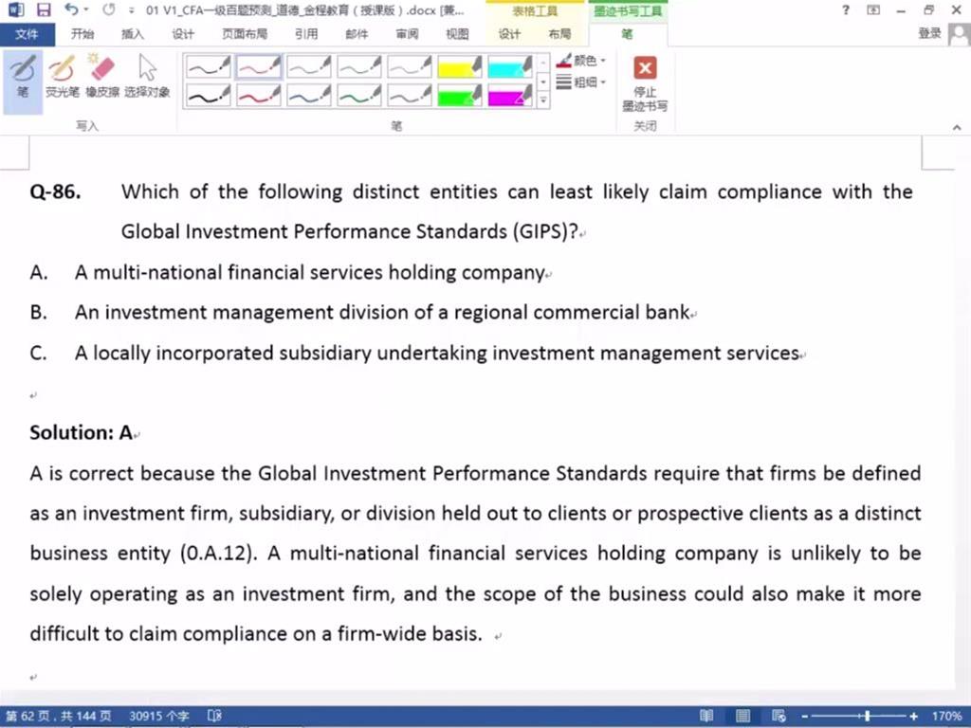
Task: Click the zoom slider handle
Action: (867, 717)
